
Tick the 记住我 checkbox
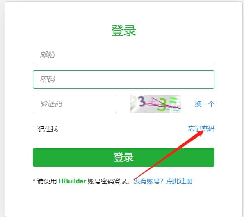coord(35,129)
